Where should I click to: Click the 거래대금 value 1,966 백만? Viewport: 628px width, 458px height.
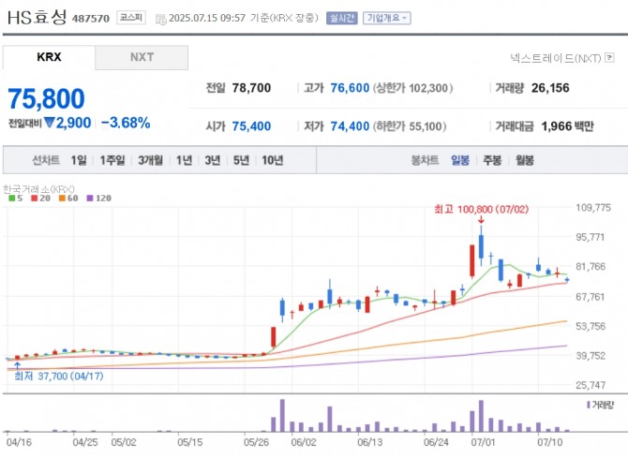point(567,126)
